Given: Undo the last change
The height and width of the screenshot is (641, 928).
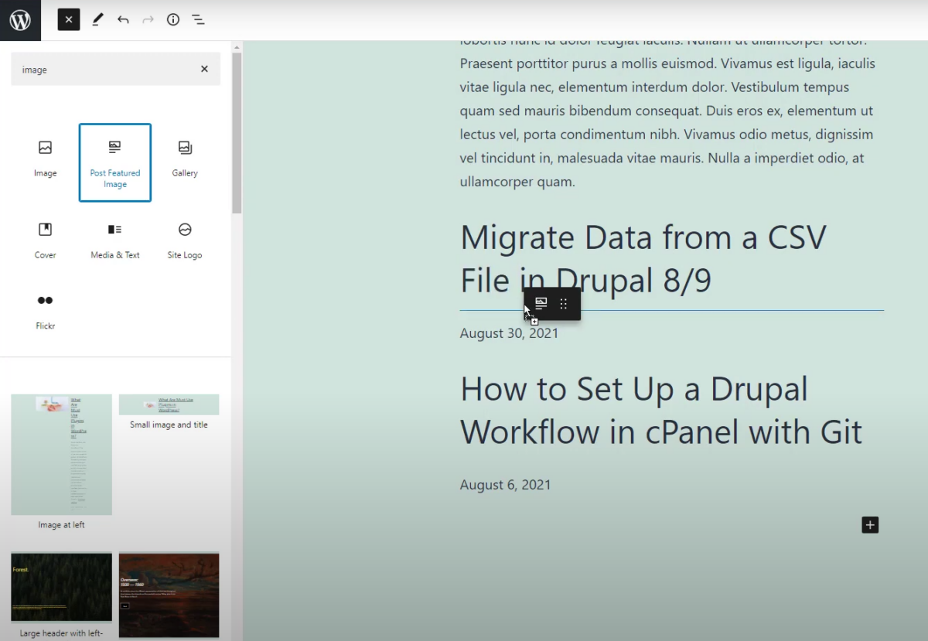Looking at the screenshot, I should [123, 20].
